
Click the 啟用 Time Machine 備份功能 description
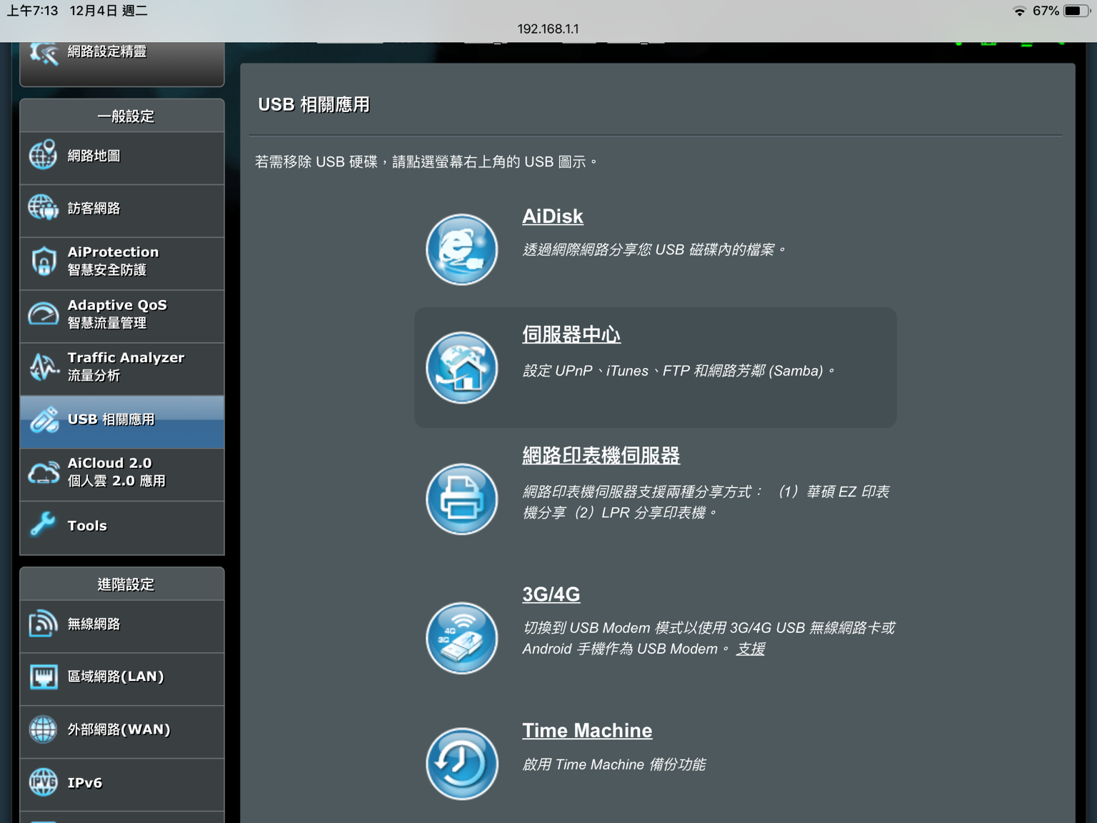[x=613, y=764]
